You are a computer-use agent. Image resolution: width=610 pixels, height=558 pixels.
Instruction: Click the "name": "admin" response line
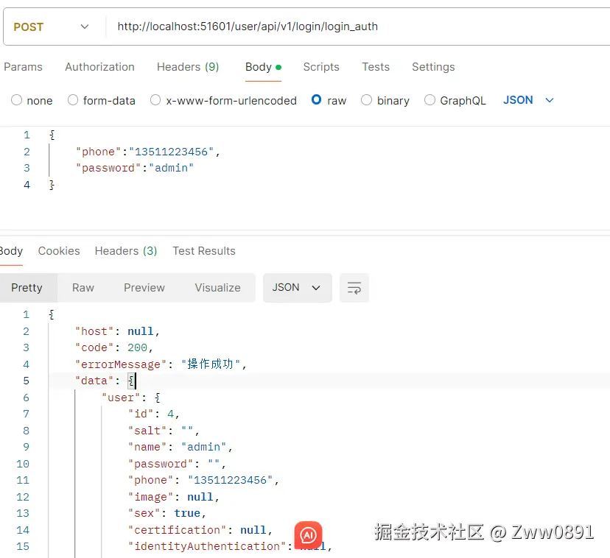[x=180, y=447]
